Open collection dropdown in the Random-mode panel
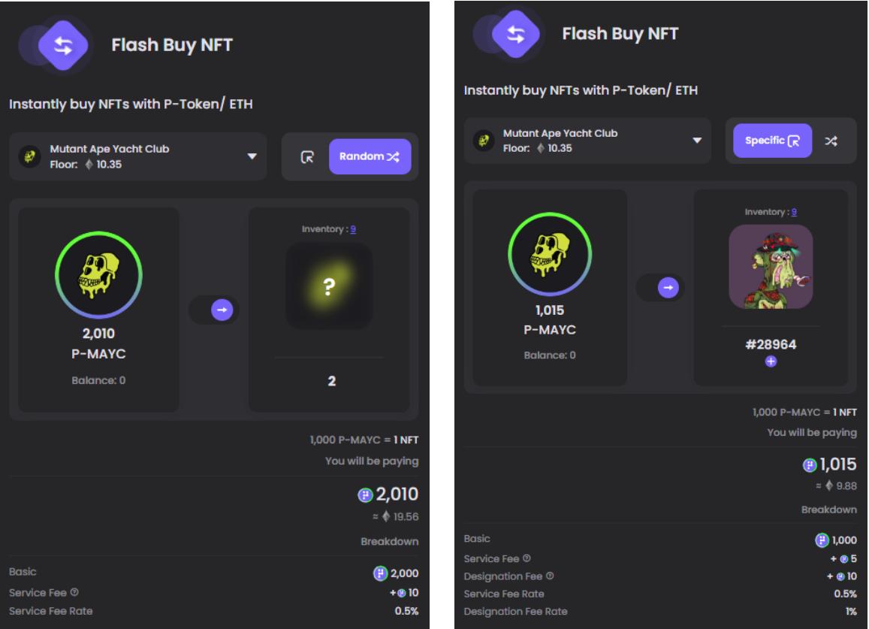This screenshot has width=869, height=629. [x=252, y=156]
